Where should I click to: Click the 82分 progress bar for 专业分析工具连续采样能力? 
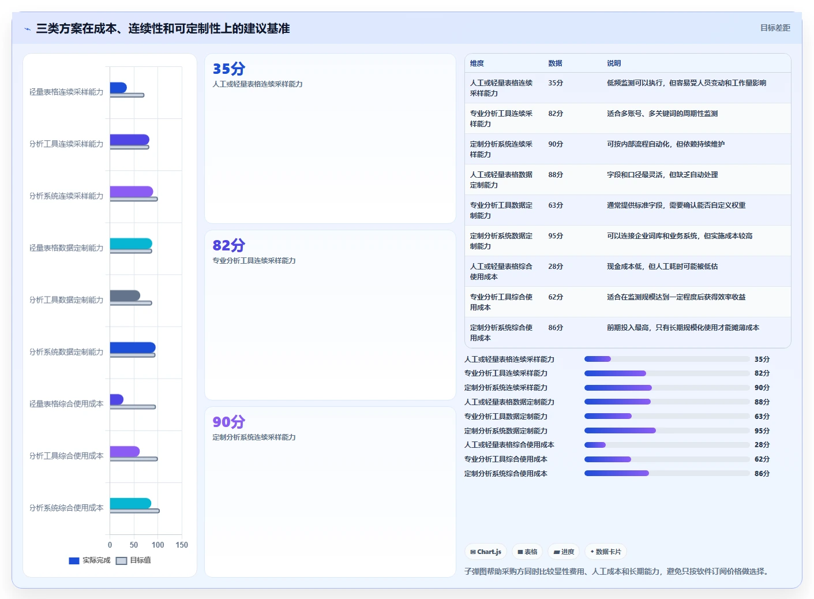(667, 373)
